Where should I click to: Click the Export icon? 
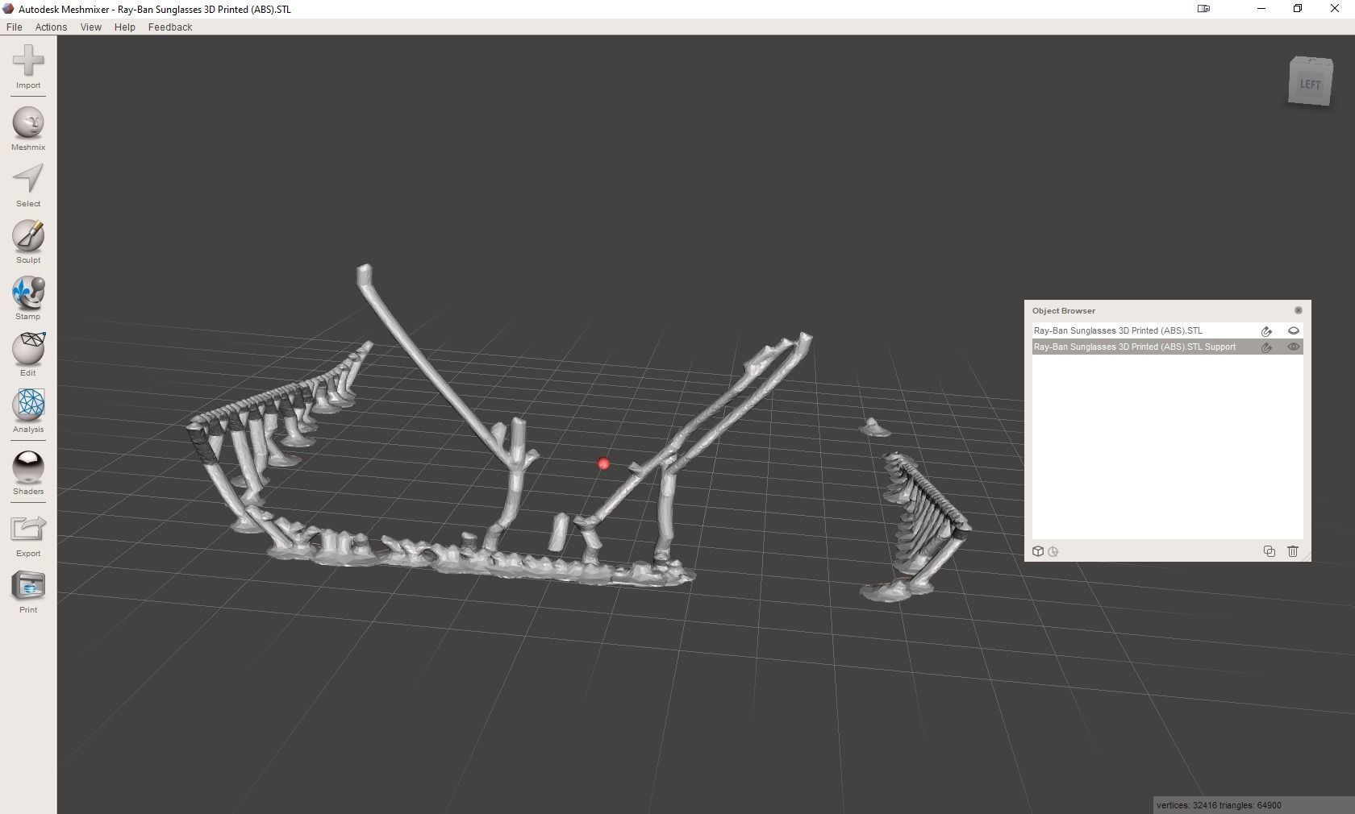tap(28, 535)
